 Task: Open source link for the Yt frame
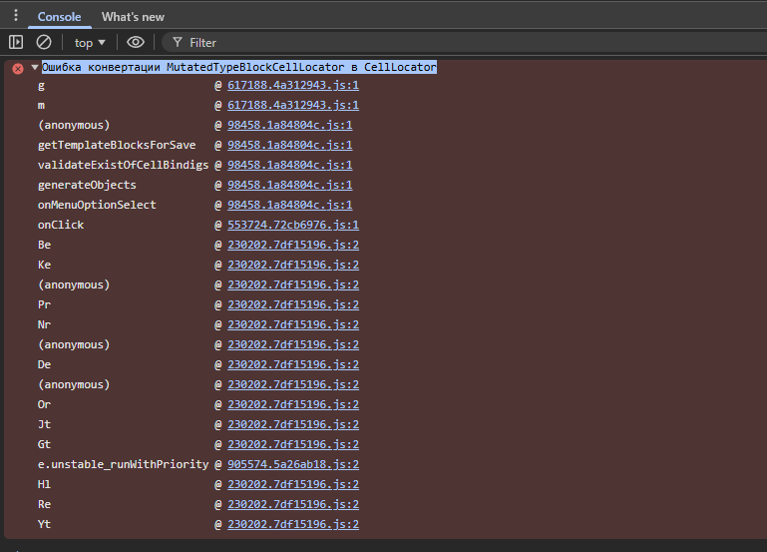coord(292,525)
